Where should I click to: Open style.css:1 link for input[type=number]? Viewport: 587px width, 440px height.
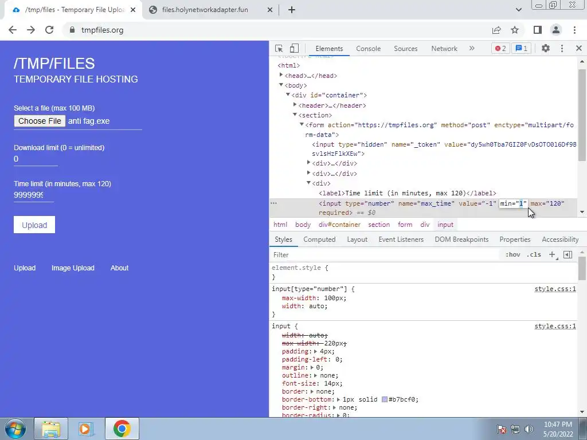(555, 289)
